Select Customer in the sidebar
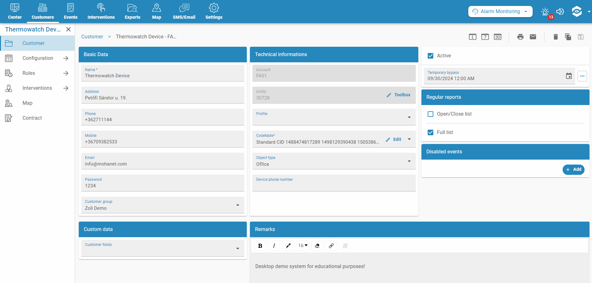 [37, 43]
